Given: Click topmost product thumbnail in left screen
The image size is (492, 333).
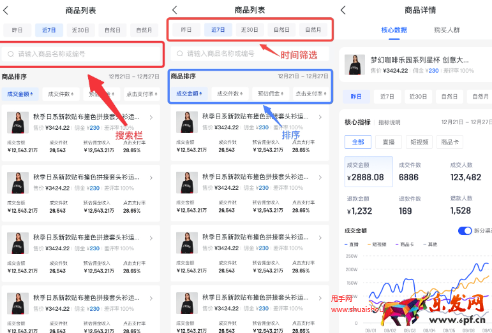Looking at the screenshot, I should (18, 122).
